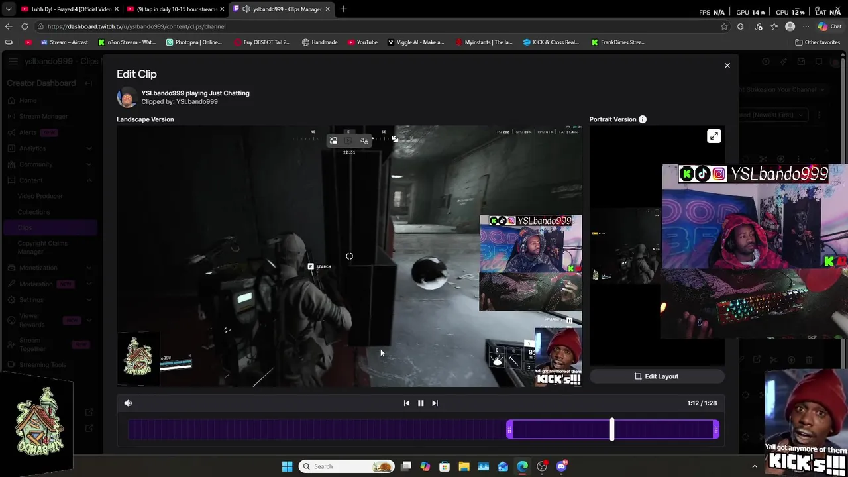848x477 pixels.
Task: Open the Buy OBSBOT Tail 2 bookmark
Action: coord(262,42)
